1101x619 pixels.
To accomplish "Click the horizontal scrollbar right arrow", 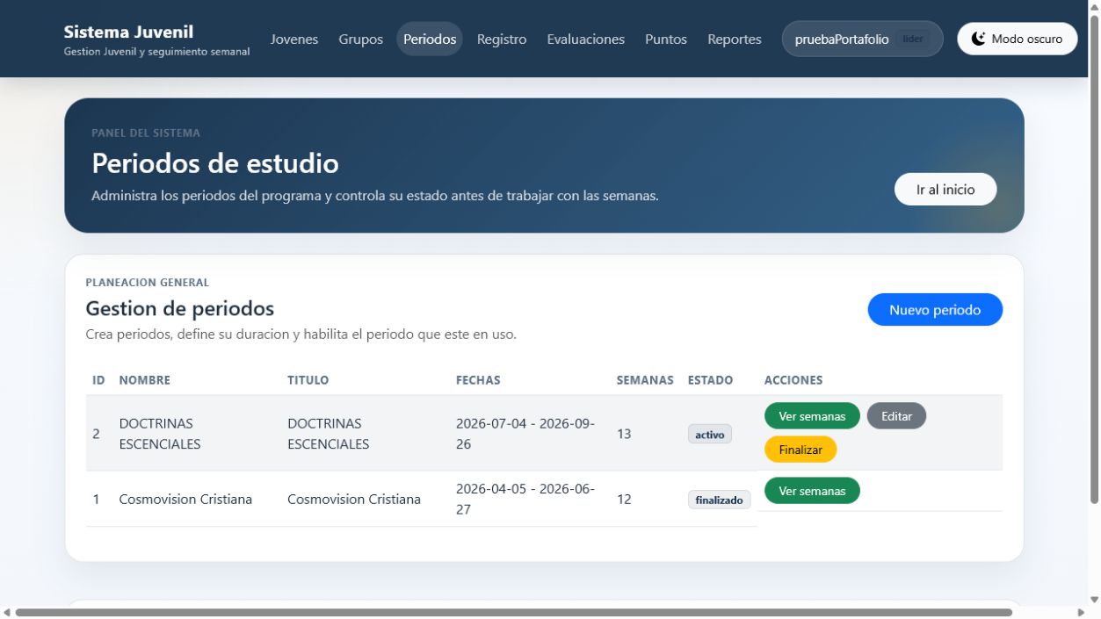I will 1082,612.
